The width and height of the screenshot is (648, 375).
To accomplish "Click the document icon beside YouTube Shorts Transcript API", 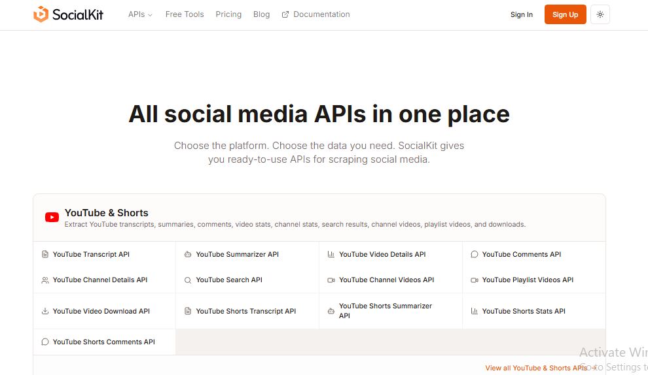I will 188,311.
